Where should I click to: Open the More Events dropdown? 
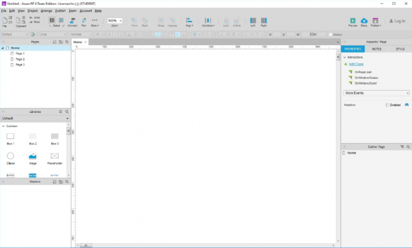[376, 93]
